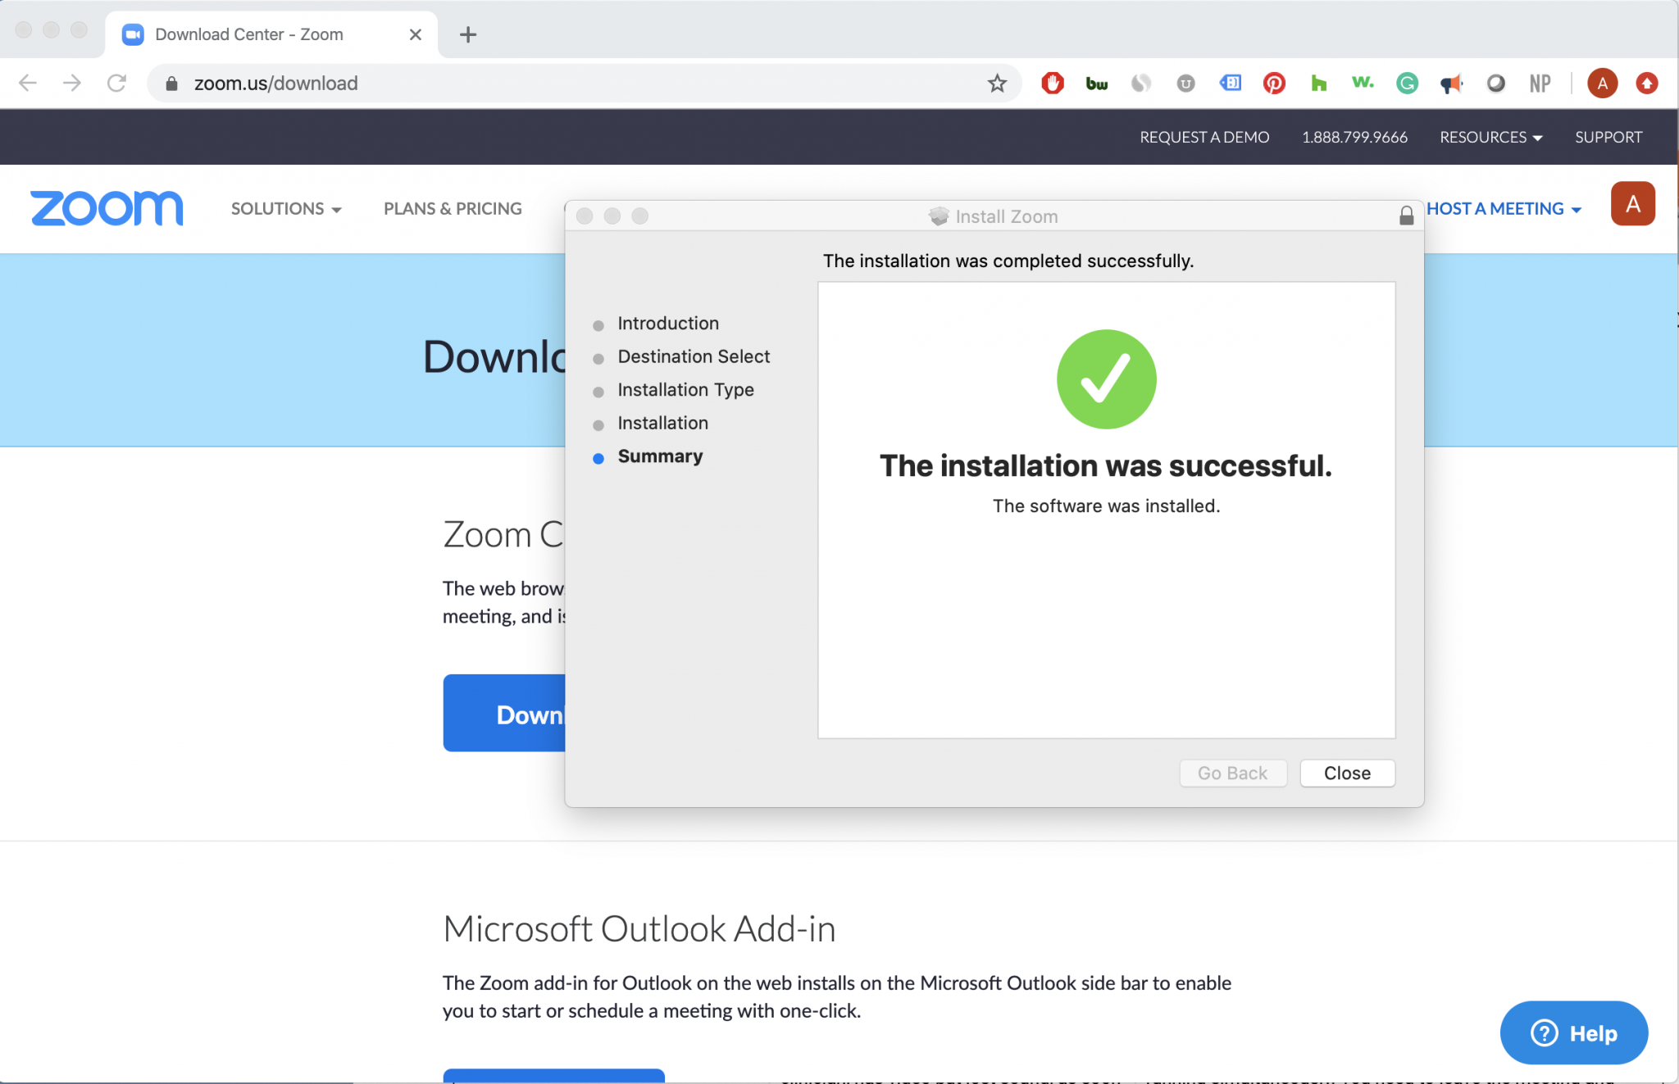Open the red hand ad-blocker extension
Screen dimensions: 1679x1084
(1053, 84)
